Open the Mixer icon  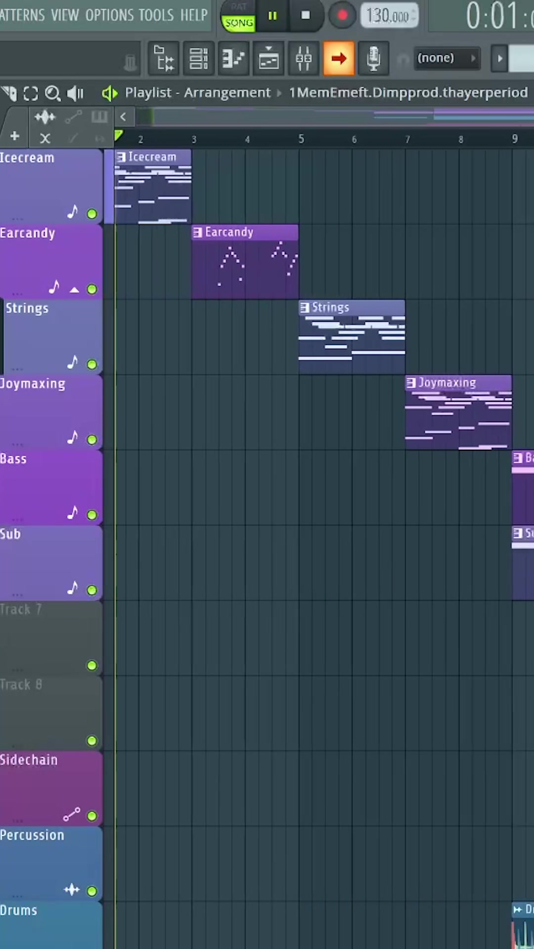pyautogui.click(x=304, y=58)
